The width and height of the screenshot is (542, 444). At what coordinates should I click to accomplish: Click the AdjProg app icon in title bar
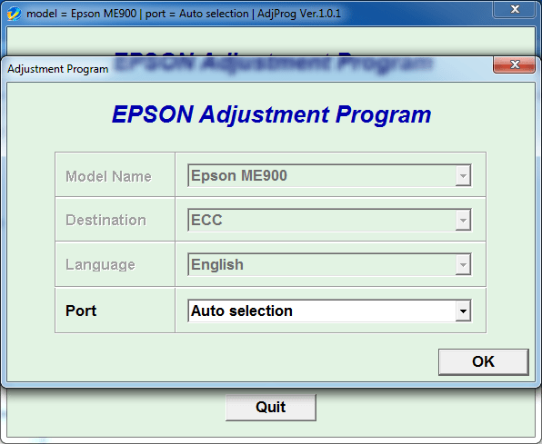pyautogui.click(x=14, y=14)
